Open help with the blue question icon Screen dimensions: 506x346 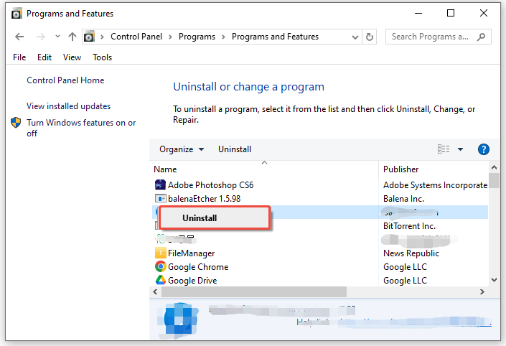484,149
